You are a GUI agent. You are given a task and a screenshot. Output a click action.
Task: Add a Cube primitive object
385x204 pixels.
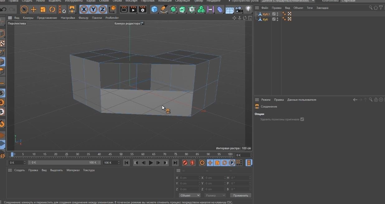[x=154, y=10]
